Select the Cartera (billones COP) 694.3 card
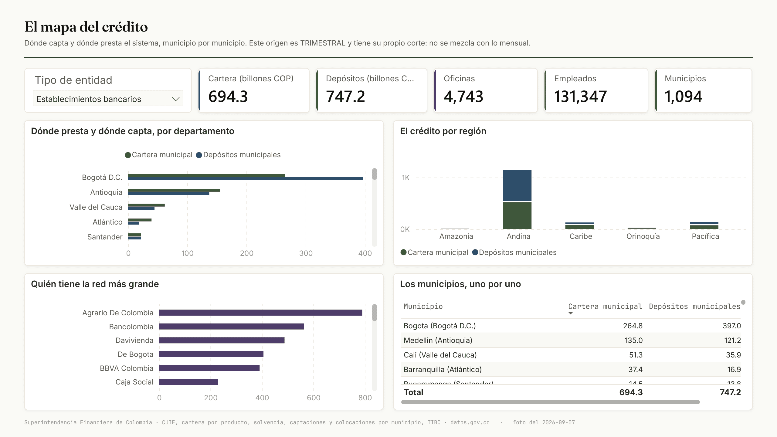777x437 pixels. (x=254, y=90)
